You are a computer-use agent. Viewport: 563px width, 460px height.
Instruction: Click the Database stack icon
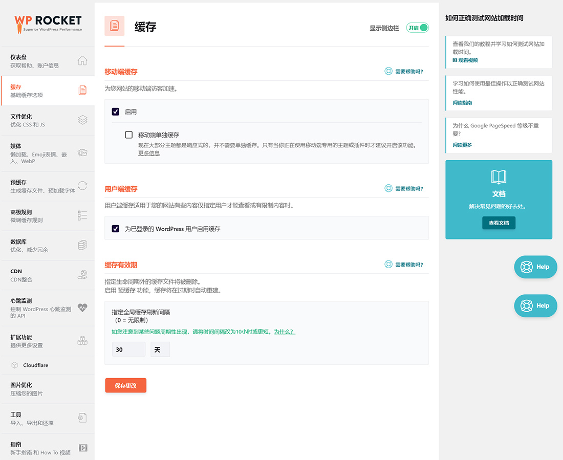click(82, 245)
